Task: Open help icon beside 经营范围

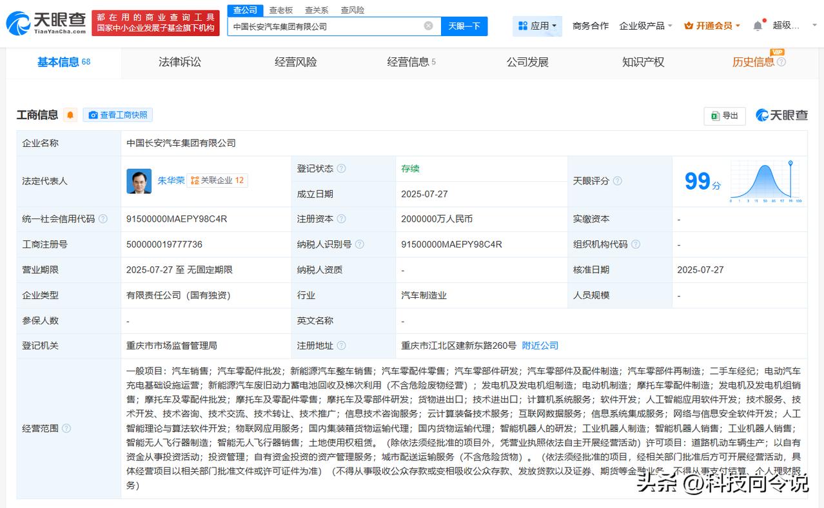Action: coord(66,428)
